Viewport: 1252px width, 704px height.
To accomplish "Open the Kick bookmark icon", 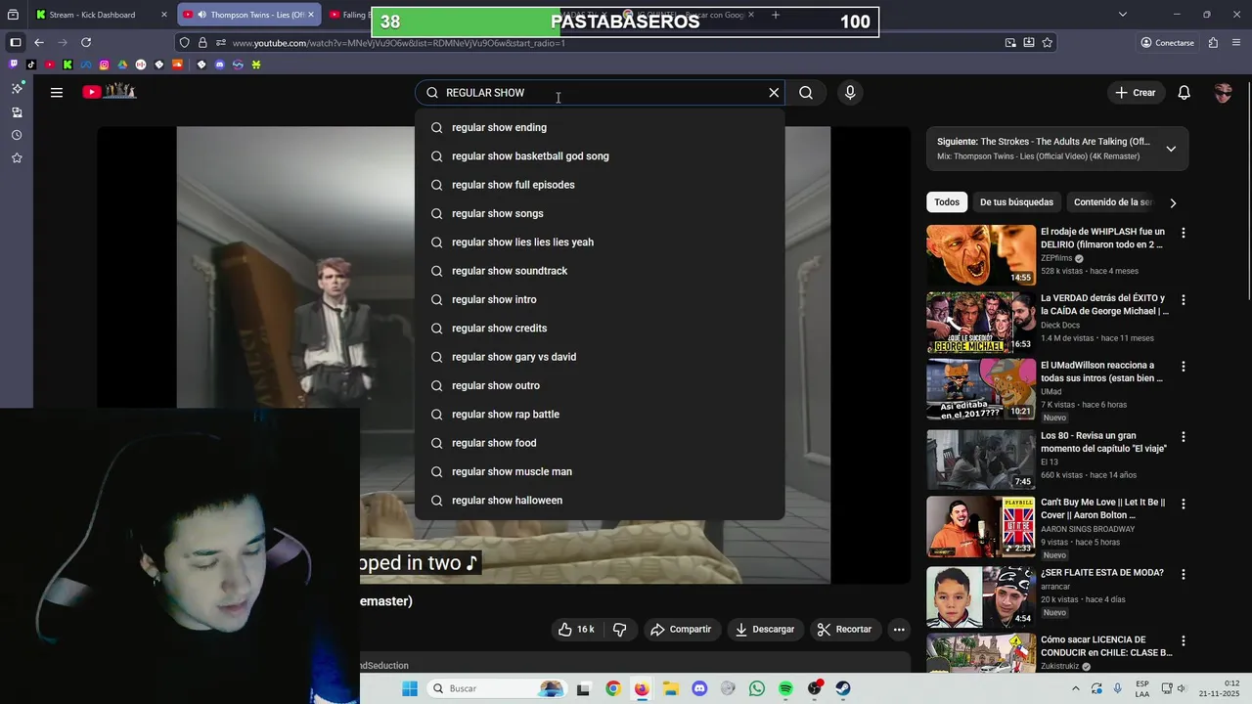I will (67, 65).
